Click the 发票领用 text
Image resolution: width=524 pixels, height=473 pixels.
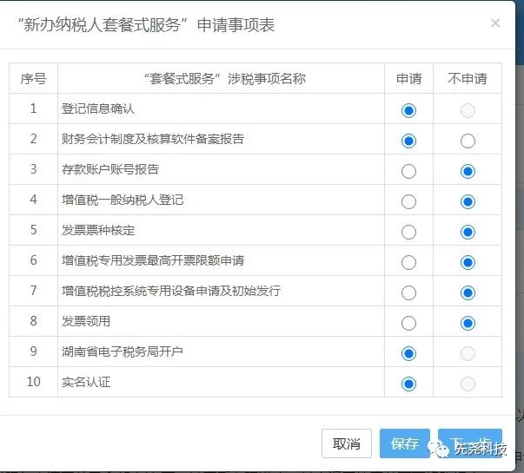pos(86,321)
